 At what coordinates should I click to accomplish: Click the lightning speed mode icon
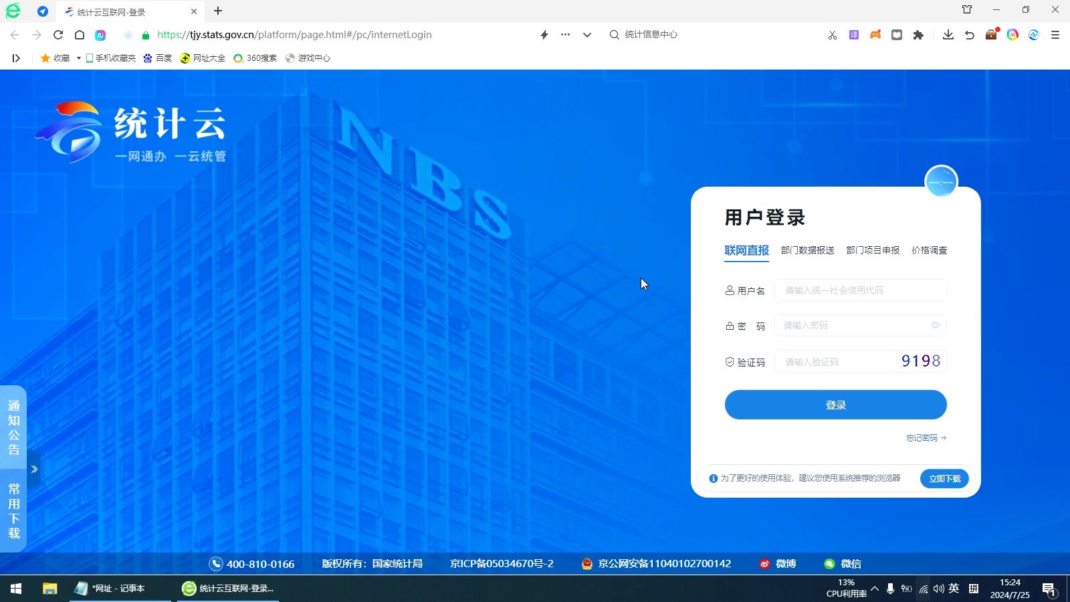point(544,35)
